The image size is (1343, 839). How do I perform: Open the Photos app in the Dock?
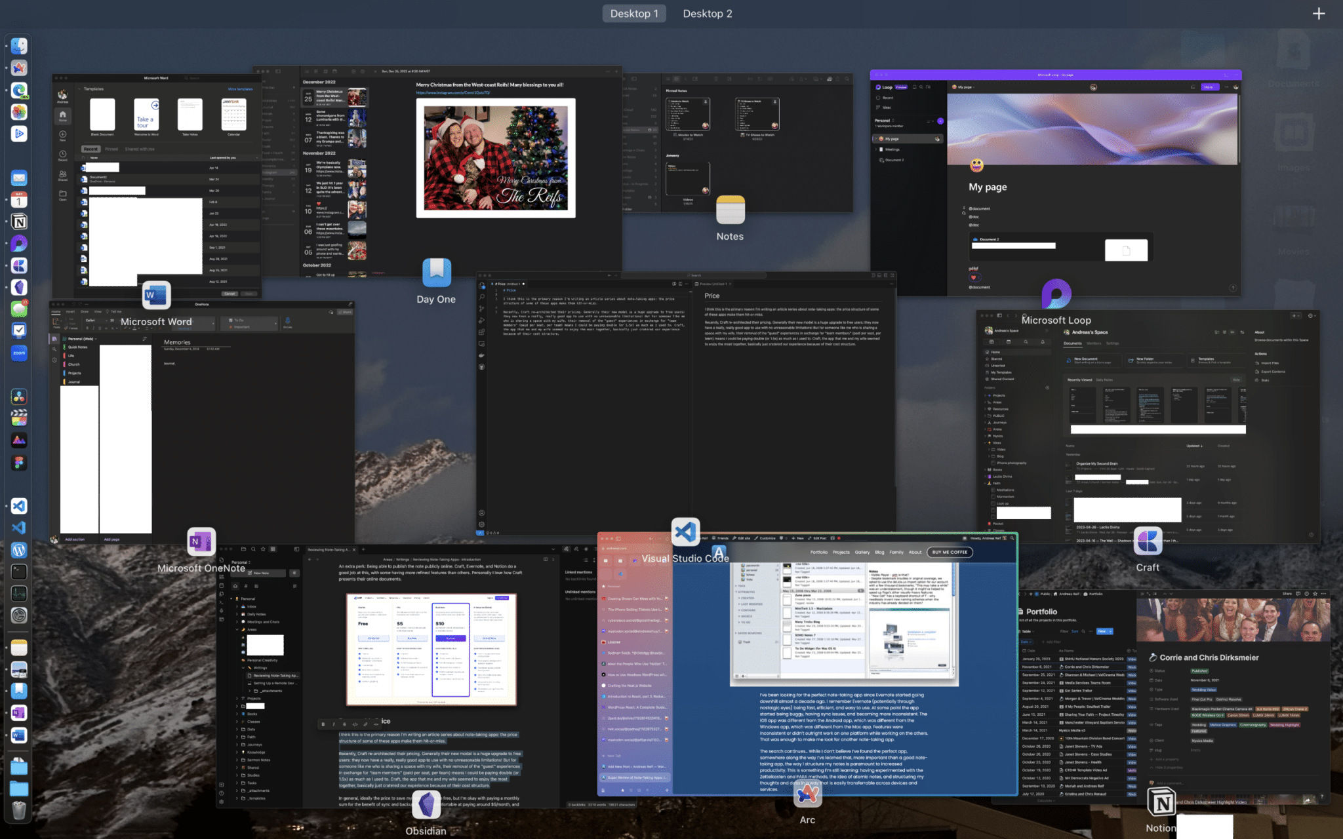(19, 112)
